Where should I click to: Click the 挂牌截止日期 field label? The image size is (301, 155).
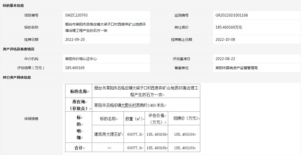point(182,40)
